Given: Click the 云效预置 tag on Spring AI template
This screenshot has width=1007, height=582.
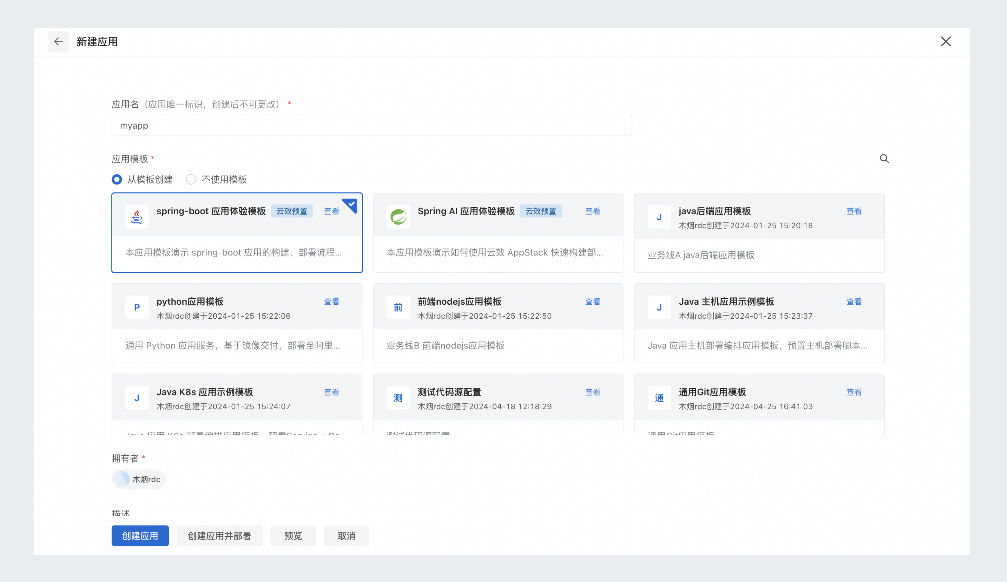Looking at the screenshot, I should tap(540, 211).
